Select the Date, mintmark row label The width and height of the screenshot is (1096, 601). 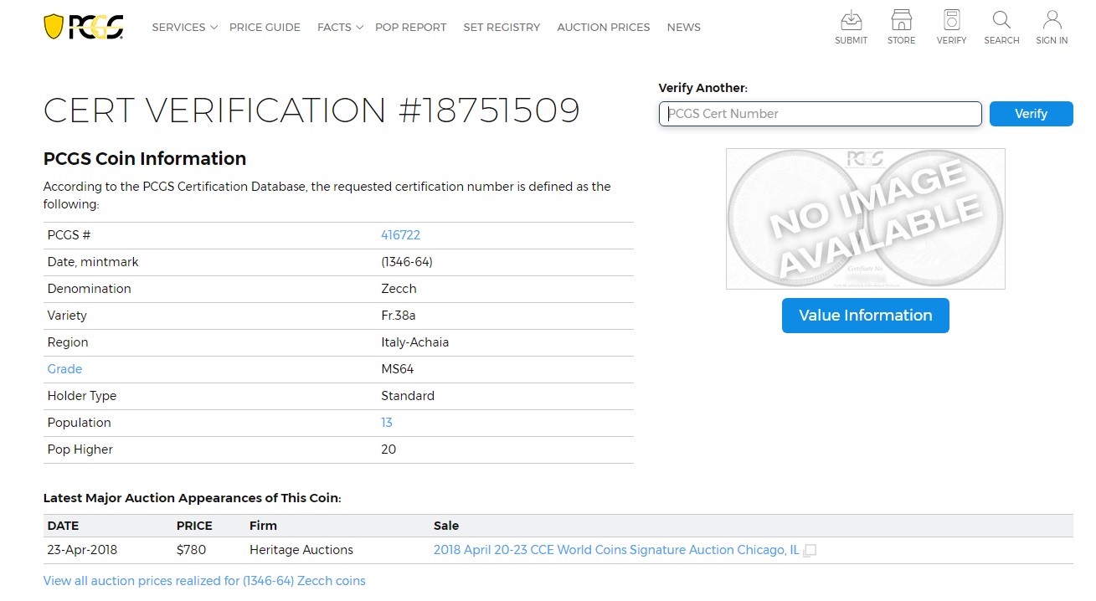pyautogui.click(x=93, y=262)
